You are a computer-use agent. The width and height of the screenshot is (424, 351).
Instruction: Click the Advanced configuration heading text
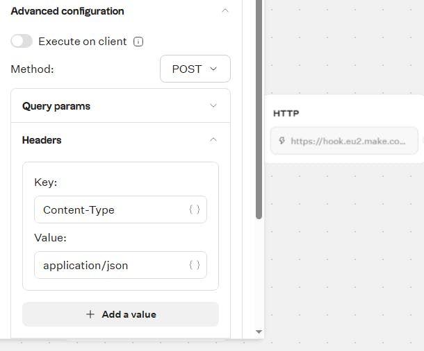[67, 11]
